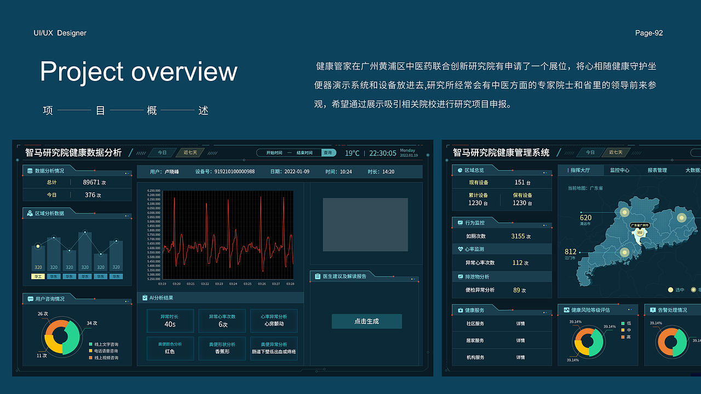Viewport: 701px width, 394px height.
Task: Click the 排泄物分析 chart icon
Action: (460, 277)
